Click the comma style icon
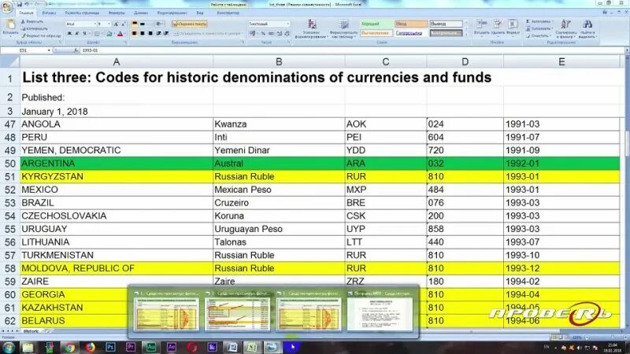Image resolution: width=630 pixels, height=354 pixels. [x=271, y=34]
